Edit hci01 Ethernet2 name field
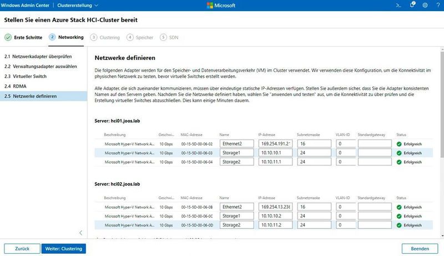Image resolution: width=444 pixels, height=256 pixels. [237, 144]
